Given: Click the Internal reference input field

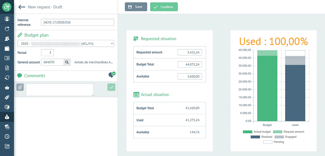Looking at the screenshot, I should point(78,22).
